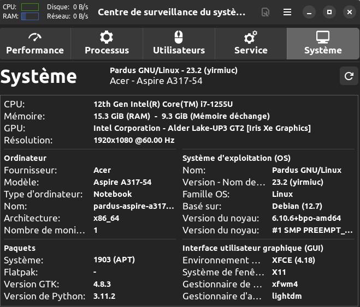Minimize the system monitor window
Screen dimensions: 360x307
pos(309,12)
